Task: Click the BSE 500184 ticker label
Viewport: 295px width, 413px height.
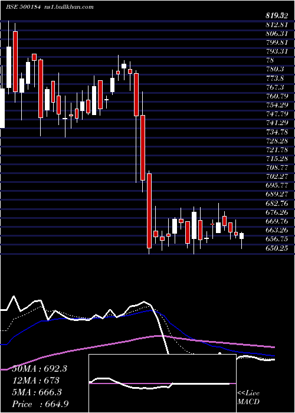Action: coord(23,7)
